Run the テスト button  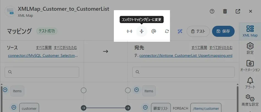[x=198, y=31]
